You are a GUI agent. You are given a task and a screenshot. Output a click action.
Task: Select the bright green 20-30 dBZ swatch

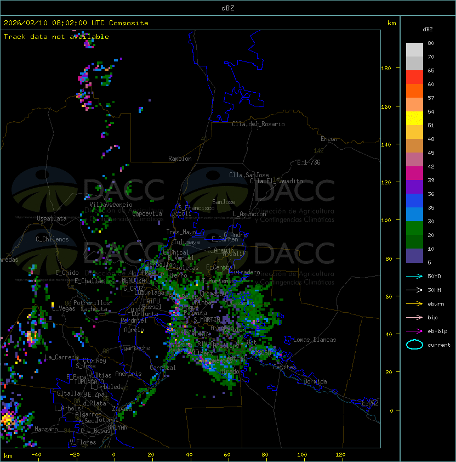coord(414,228)
